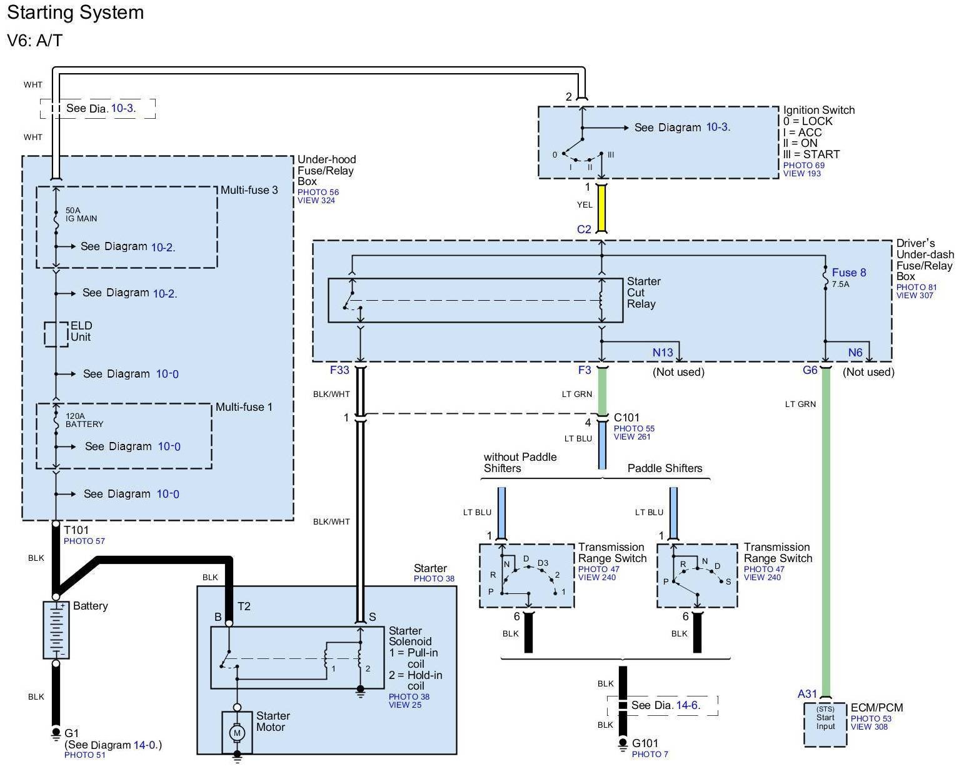Click the G1 ground symbol

[56, 731]
